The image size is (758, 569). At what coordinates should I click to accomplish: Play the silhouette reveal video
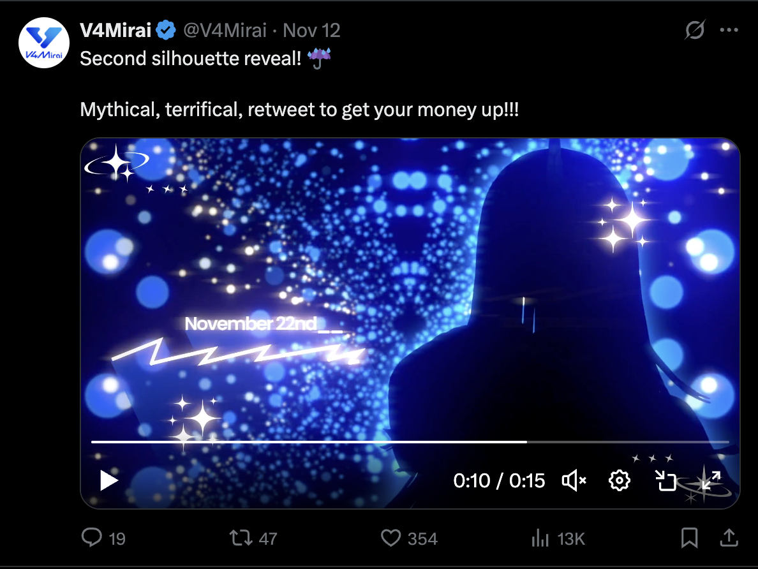pyautogui.click(x=108, y=480)
